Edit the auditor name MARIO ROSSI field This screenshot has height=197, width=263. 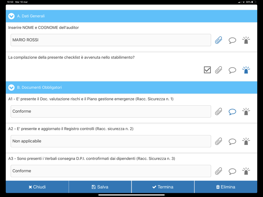tap(111, 40)
